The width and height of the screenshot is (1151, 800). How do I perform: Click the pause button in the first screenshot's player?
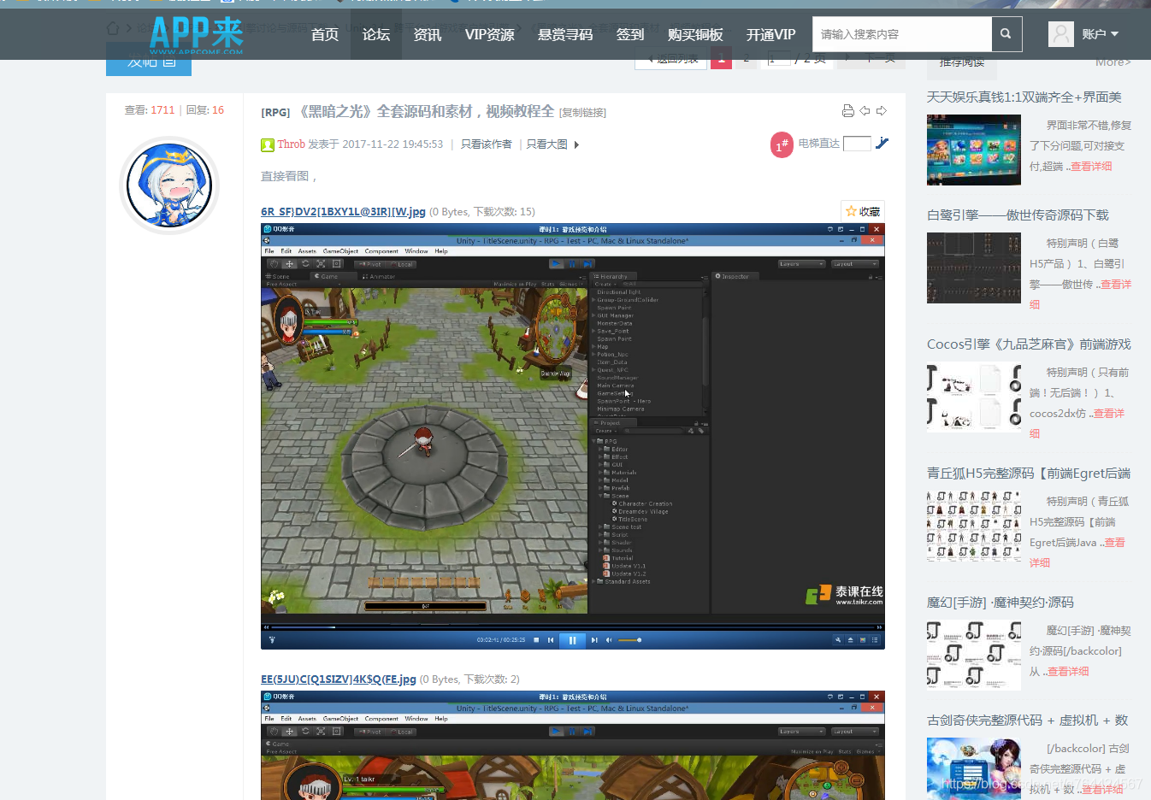pyautogui.click(x=572, y=639)
